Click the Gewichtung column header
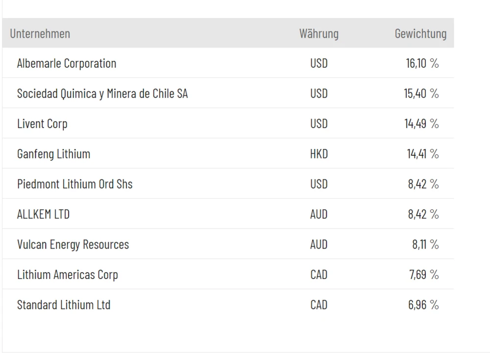 click(420, 34)
